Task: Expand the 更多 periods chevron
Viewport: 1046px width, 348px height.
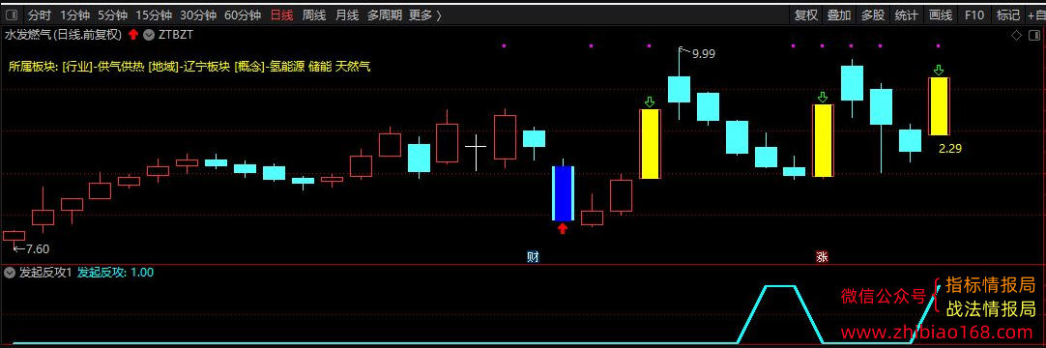Action: click(438, 14)
